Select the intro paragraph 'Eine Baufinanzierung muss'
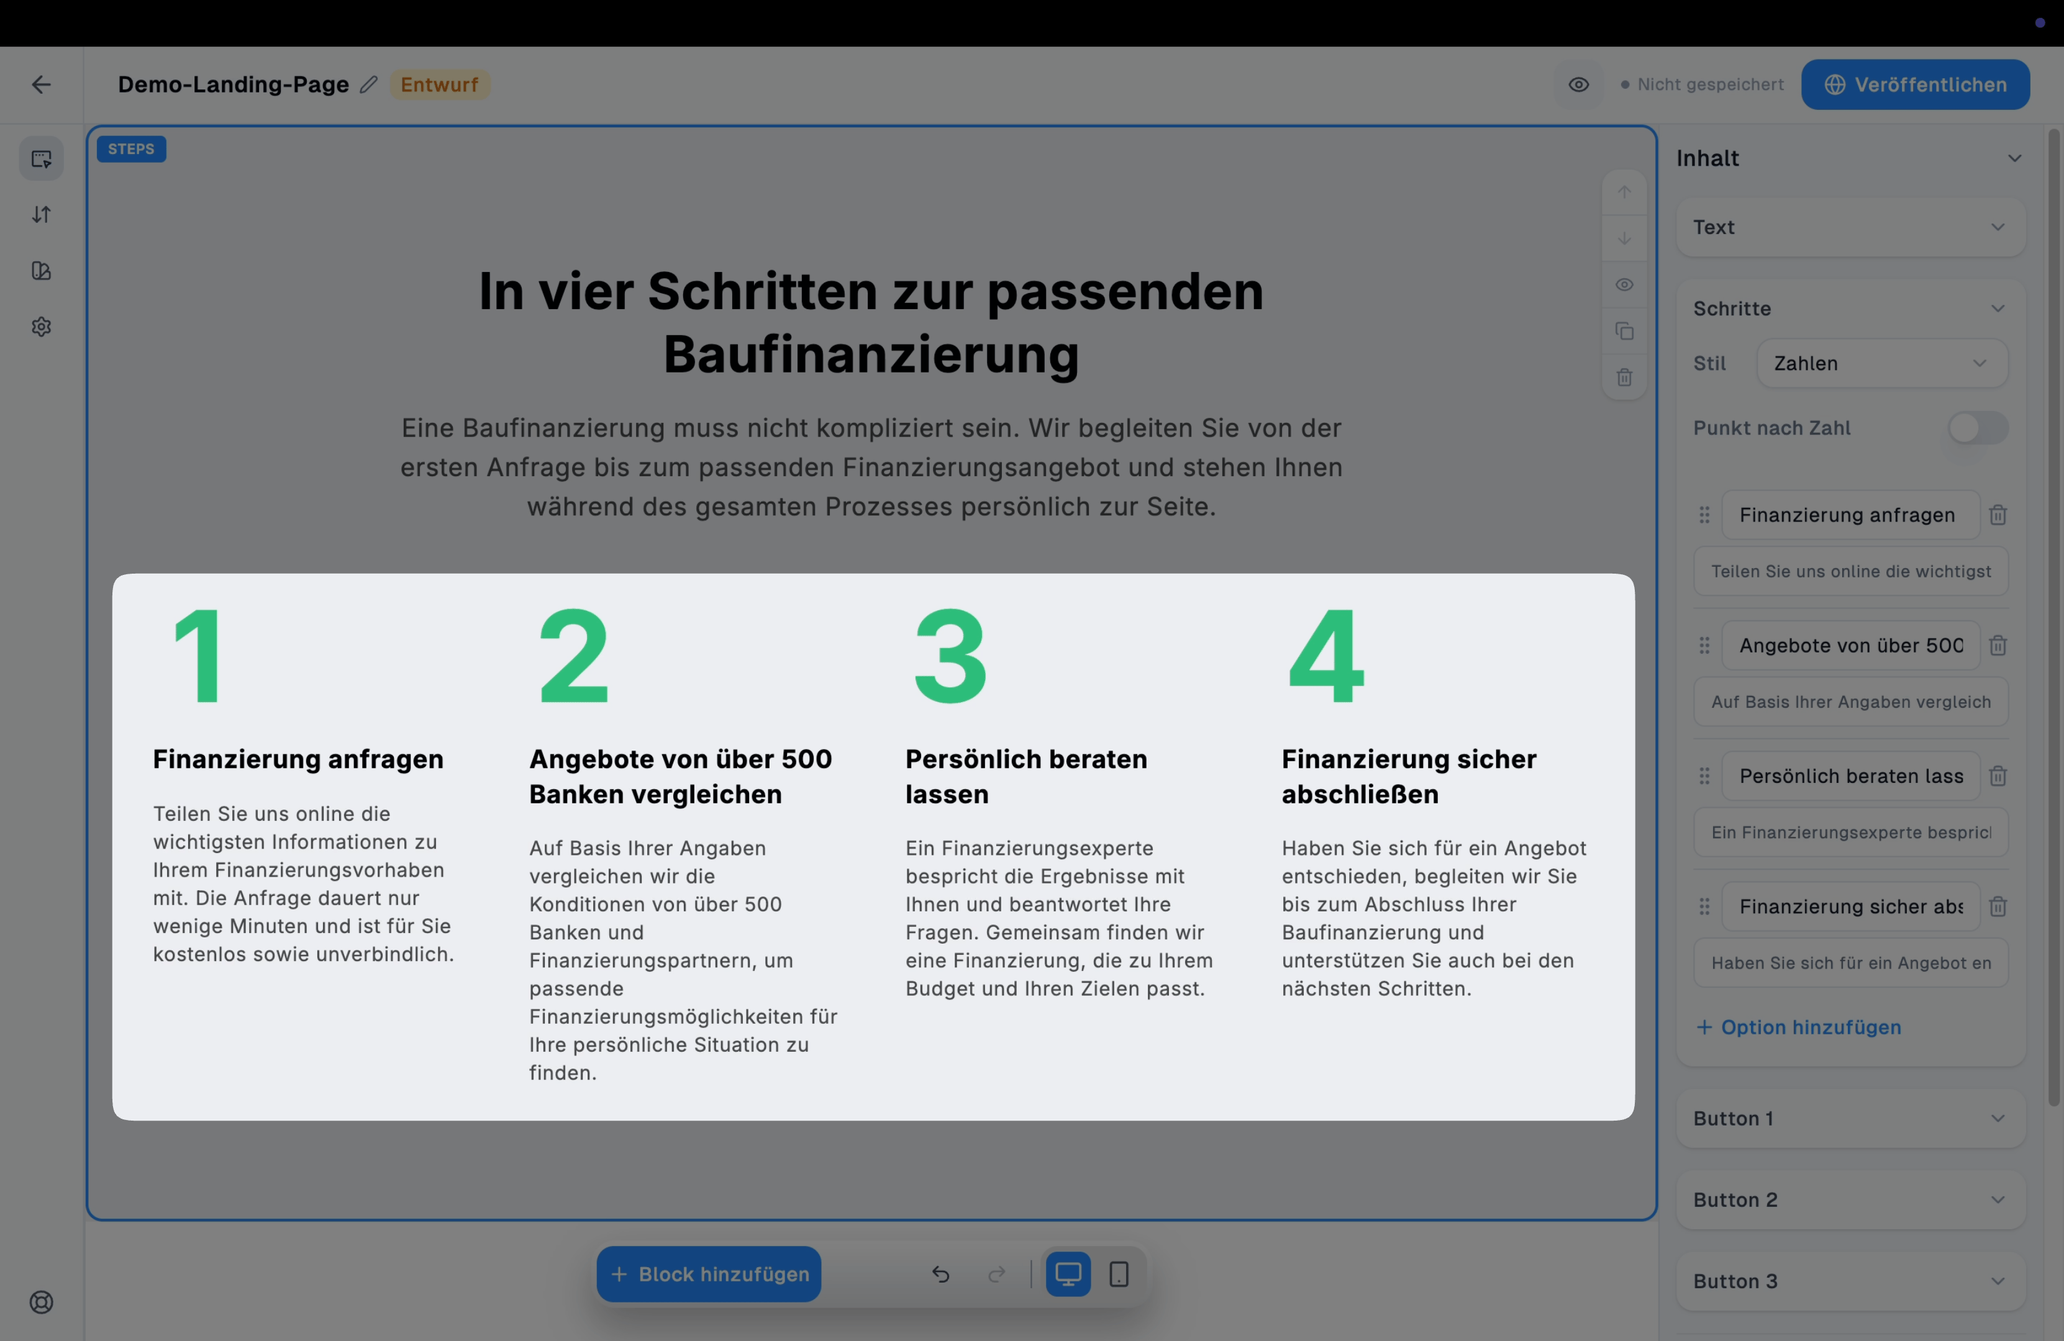This screenshot has height=1341, width=2064. click(871, 467)
